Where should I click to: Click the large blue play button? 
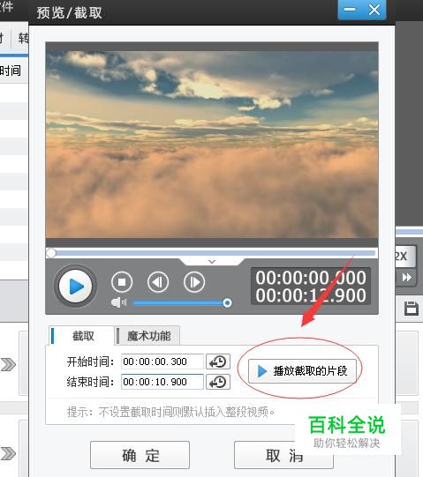(x=75, y=286)
